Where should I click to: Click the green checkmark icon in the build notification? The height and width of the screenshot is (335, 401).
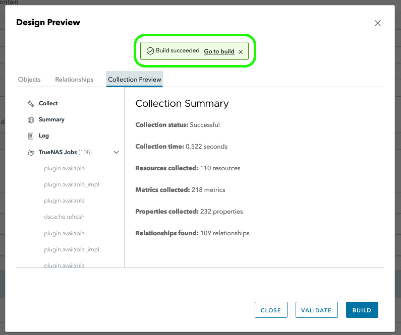click(150, 51)
